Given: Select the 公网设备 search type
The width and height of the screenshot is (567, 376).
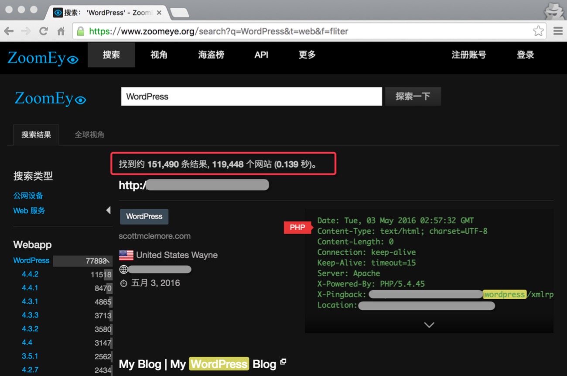Looking at the screenshot, I should click(28, 196).
